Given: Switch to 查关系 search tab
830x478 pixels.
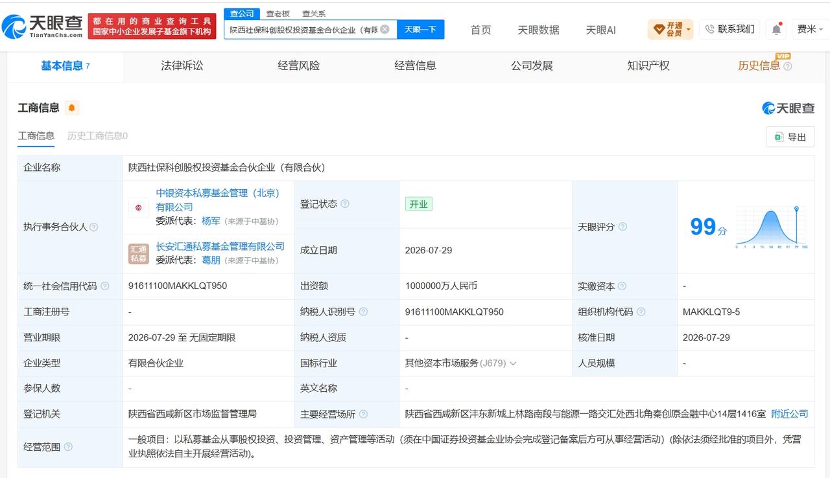Looking at the screenshot, I should point(314,14).
